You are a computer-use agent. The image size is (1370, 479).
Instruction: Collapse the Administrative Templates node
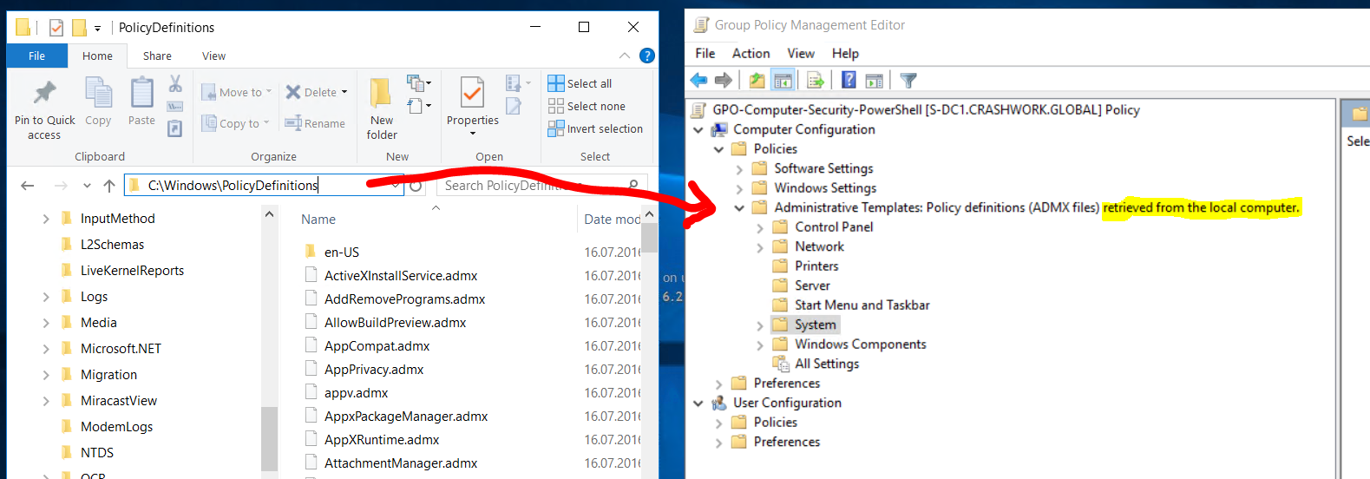point(739,207)
